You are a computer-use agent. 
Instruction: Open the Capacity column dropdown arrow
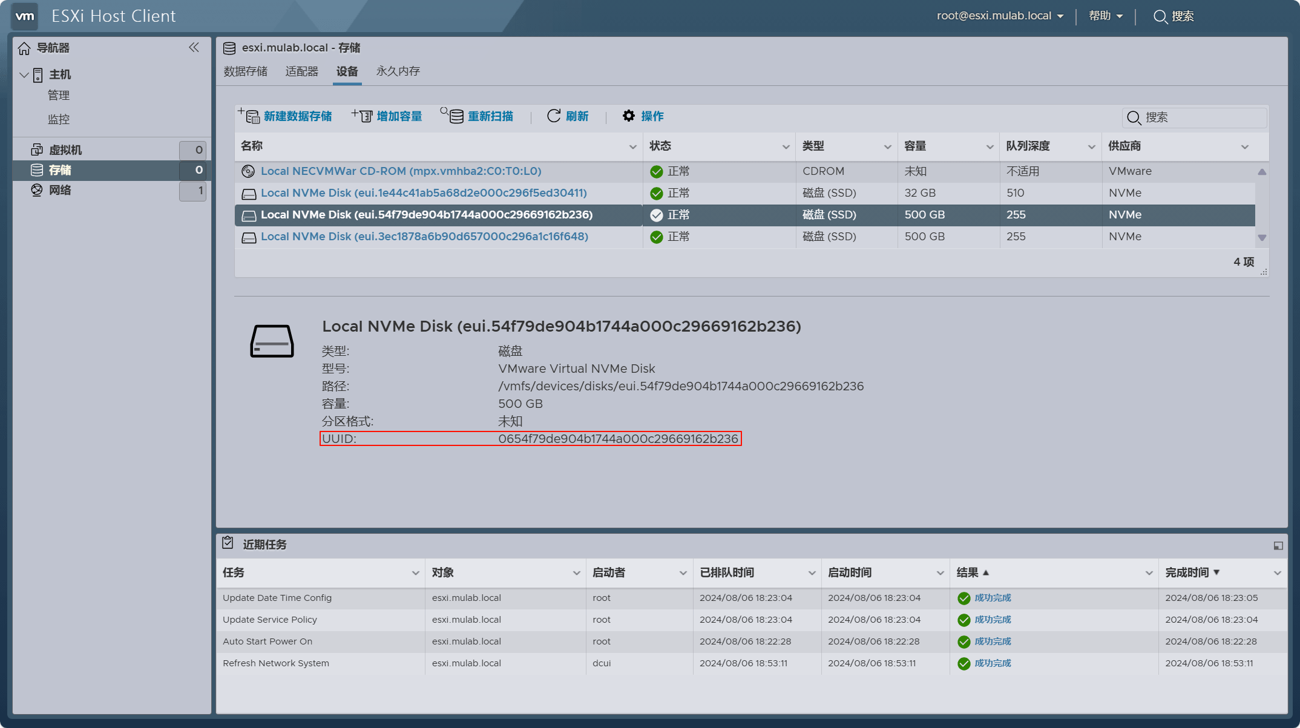(x=990, y=147)
